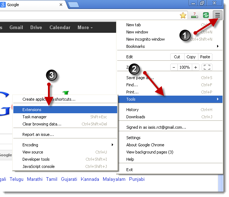The height and width of the screenshot is (197, 229).
Task: Open Drive link in Google bar
Action: pyautogui.click(x=36, y=27)
